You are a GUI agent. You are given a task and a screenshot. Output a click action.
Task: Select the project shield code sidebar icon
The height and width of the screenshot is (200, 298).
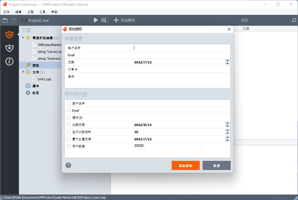9,35
